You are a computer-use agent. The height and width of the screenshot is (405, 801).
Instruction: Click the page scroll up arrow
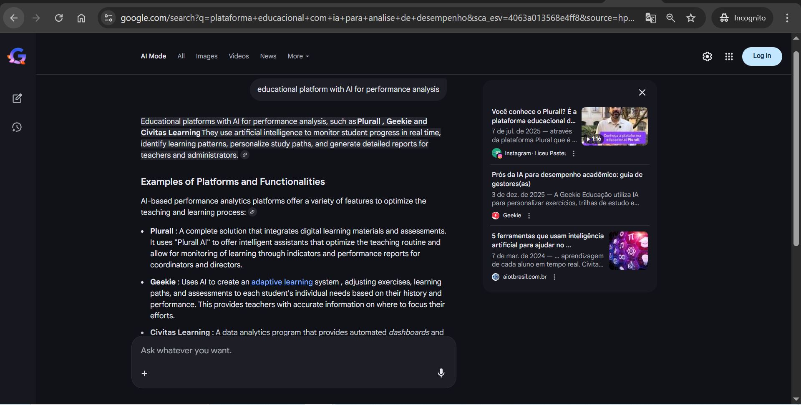796,38
